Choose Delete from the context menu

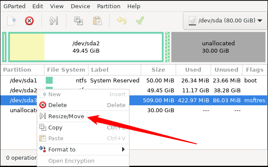83,105
